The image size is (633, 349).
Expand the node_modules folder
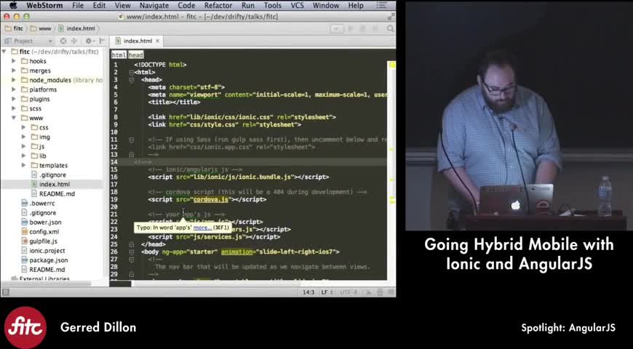pyautogui.click(x=14, y=80)
